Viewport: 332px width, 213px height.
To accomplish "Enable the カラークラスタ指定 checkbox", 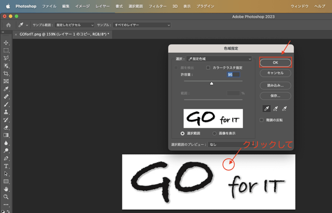I will 208,68.
